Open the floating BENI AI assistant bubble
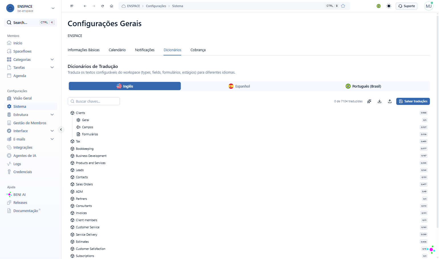The width and height of the screenshot is (439, 259). click(x=431, y=250)
